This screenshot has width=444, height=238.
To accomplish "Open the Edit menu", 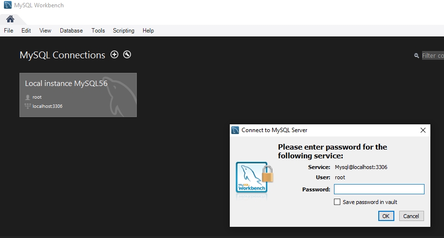I will (x=26, y=31).
